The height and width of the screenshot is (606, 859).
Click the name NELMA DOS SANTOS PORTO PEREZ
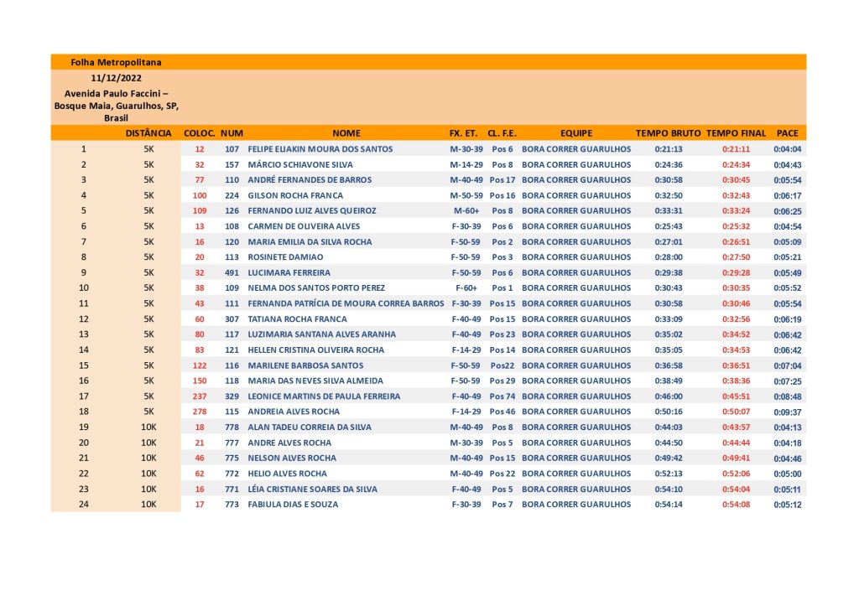[316, 288]
